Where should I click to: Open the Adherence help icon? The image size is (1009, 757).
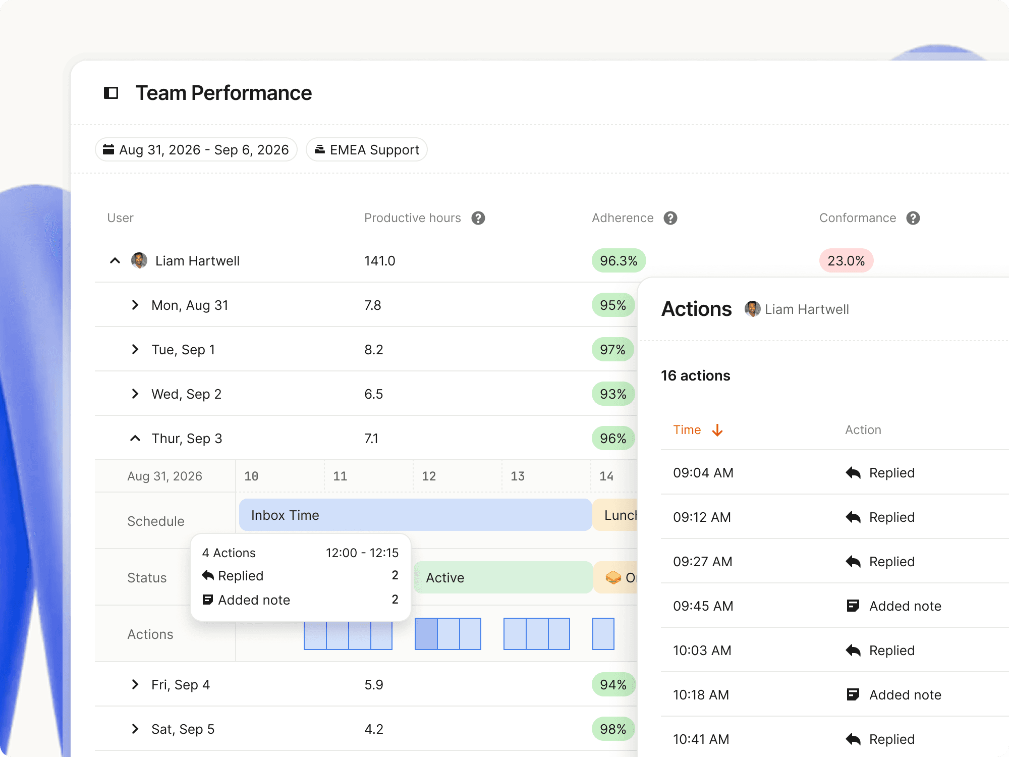point(670,218)
